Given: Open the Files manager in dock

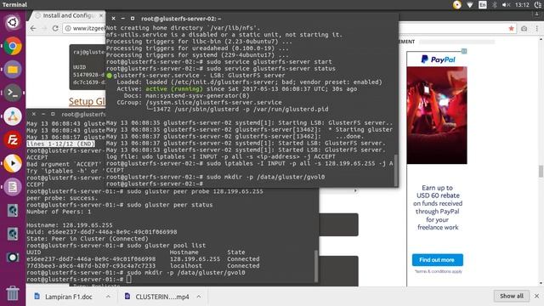Looking at the screenshot, I should click(x=13, y=70).
